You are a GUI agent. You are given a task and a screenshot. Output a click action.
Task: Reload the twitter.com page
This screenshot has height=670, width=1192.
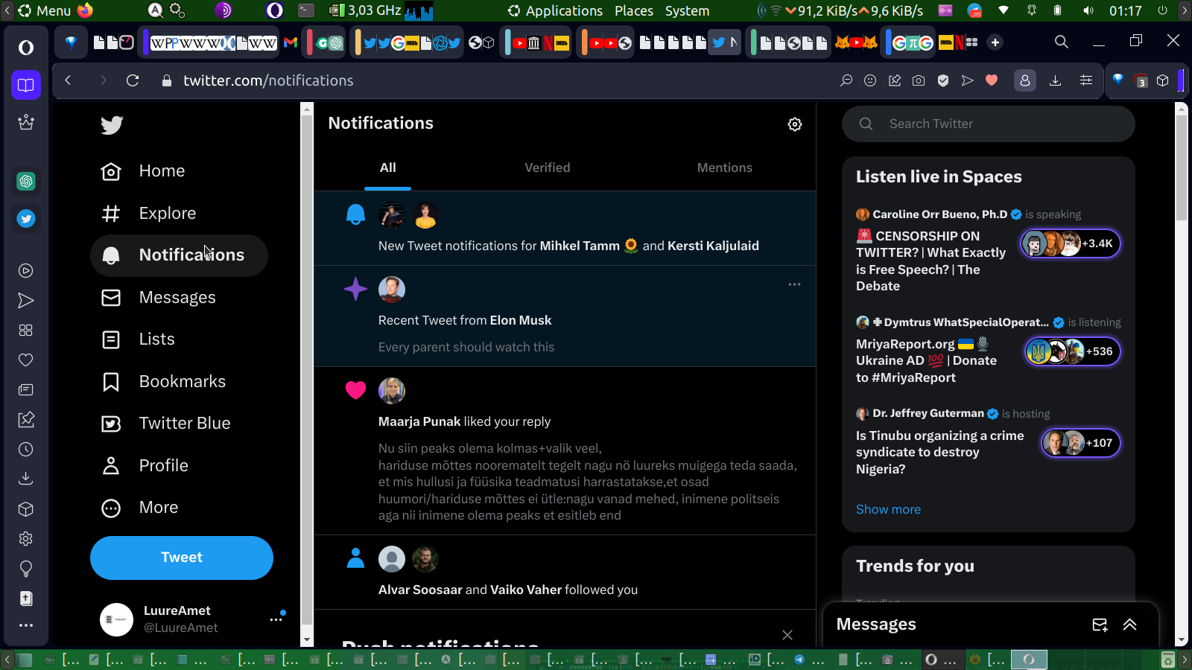133,80
